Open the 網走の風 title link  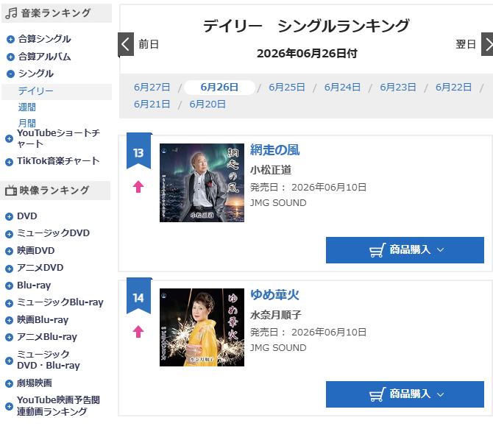(x=274, y=150)
